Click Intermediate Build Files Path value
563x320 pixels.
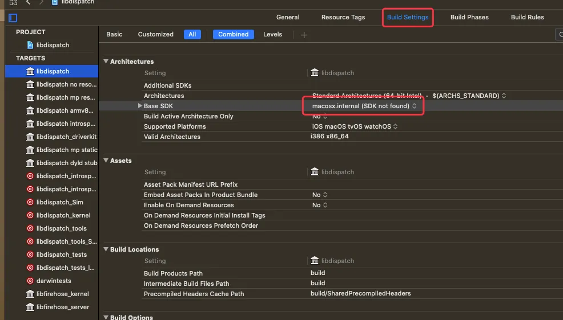318,283
